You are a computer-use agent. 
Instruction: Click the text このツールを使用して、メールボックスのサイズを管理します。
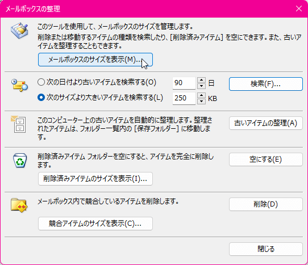pos(115,26)
